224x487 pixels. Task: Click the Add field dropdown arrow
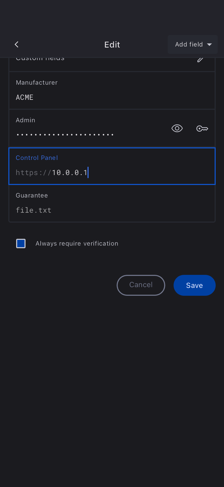coord(209,45)
